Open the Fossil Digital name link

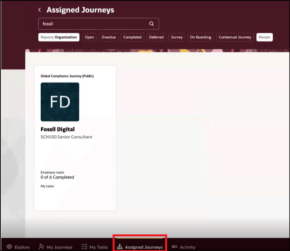point(58,129)
